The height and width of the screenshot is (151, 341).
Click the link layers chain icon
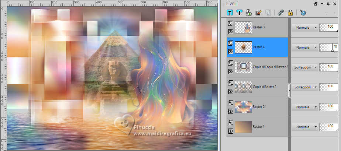click(280, 13)
